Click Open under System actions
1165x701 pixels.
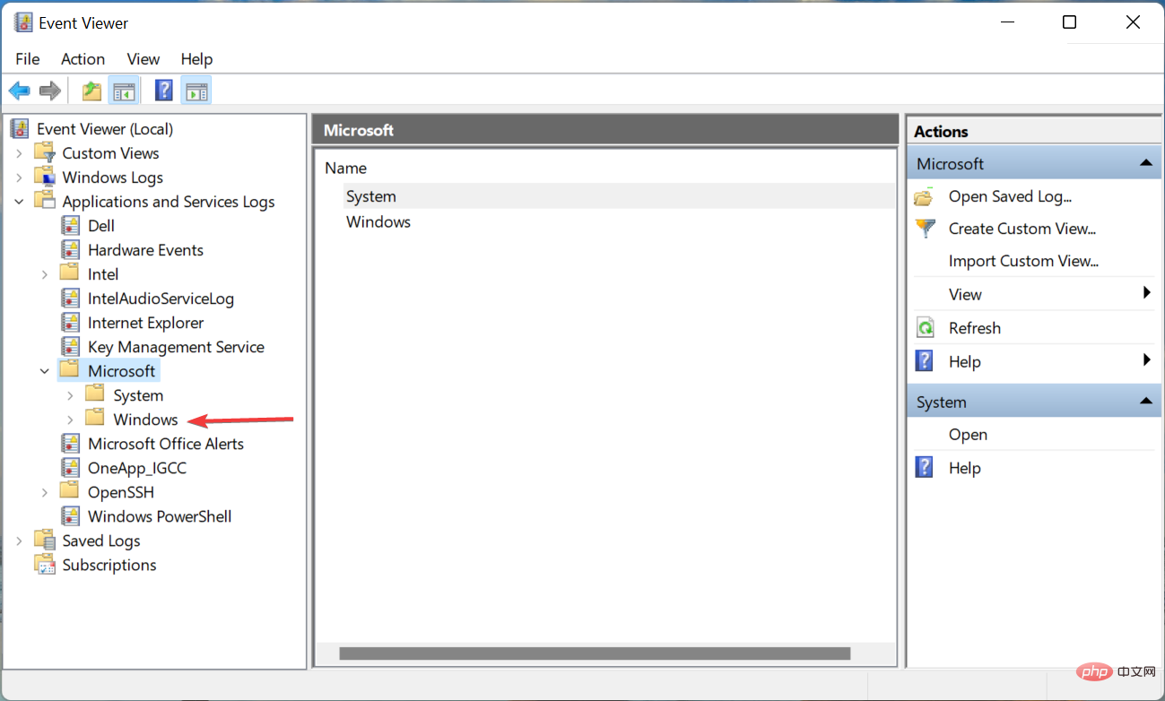point(968,435)
